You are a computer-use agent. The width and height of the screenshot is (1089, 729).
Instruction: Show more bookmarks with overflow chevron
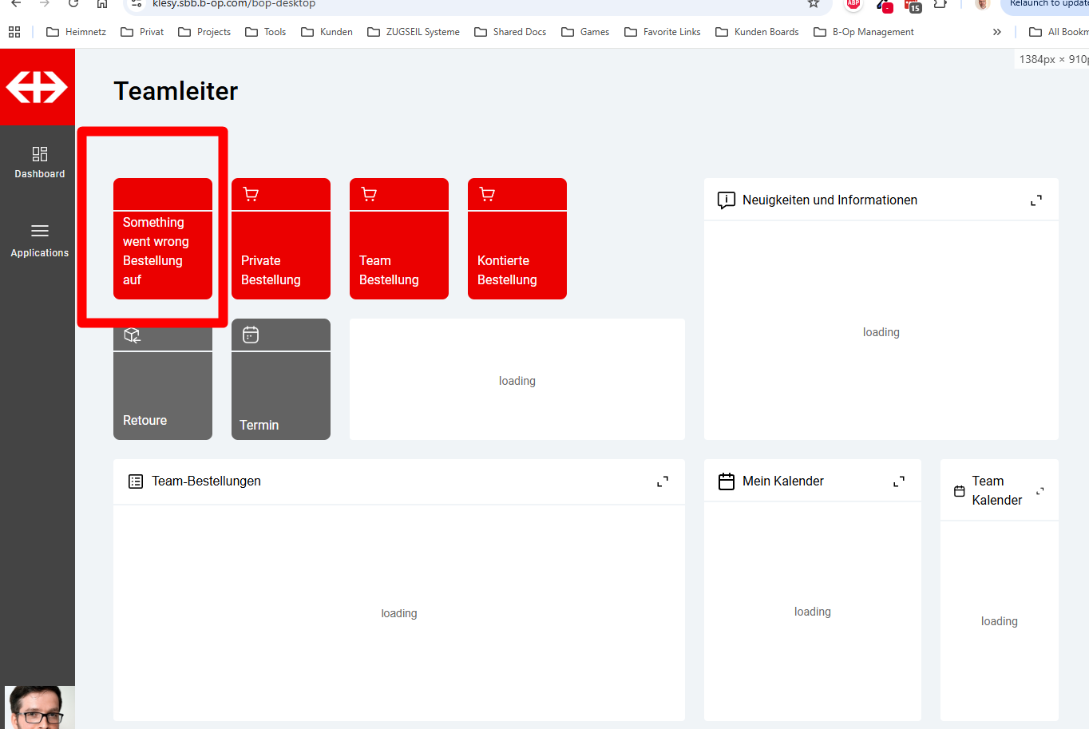coord(996,32)
